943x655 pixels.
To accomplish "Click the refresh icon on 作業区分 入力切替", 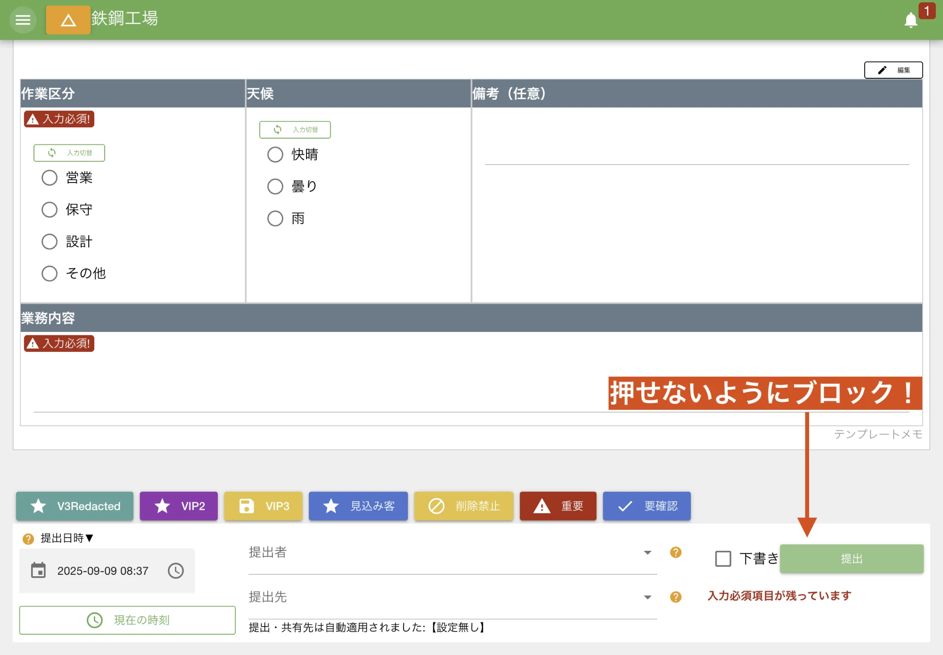I will pos(51,152).
